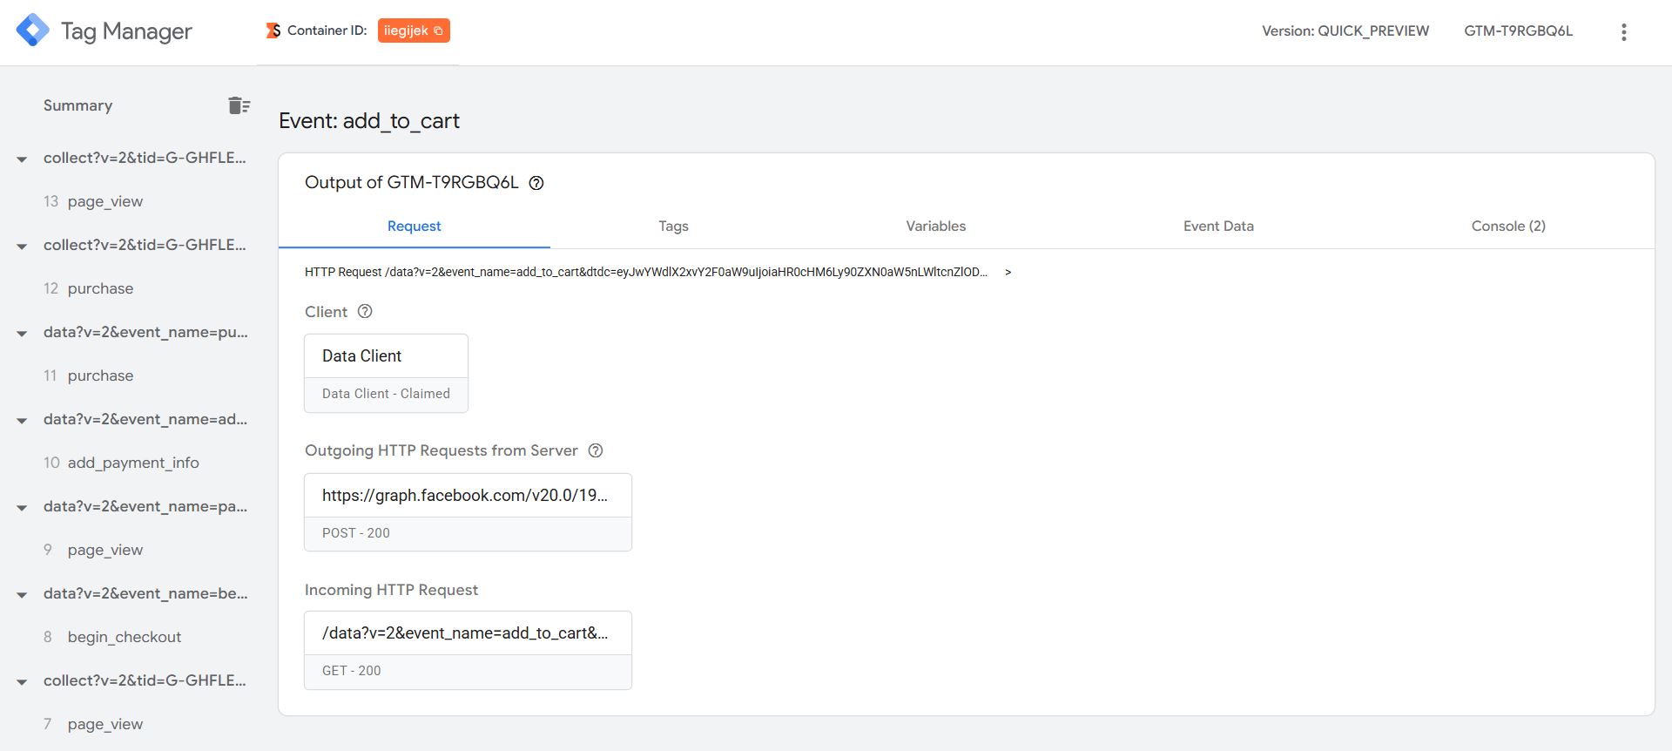Click the Data Client - Claimed status text
This screenshot has height=751, width=1672.
coord(386,394)
